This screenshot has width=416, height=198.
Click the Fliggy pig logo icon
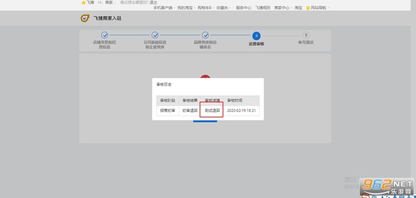(x=85, y=18)
